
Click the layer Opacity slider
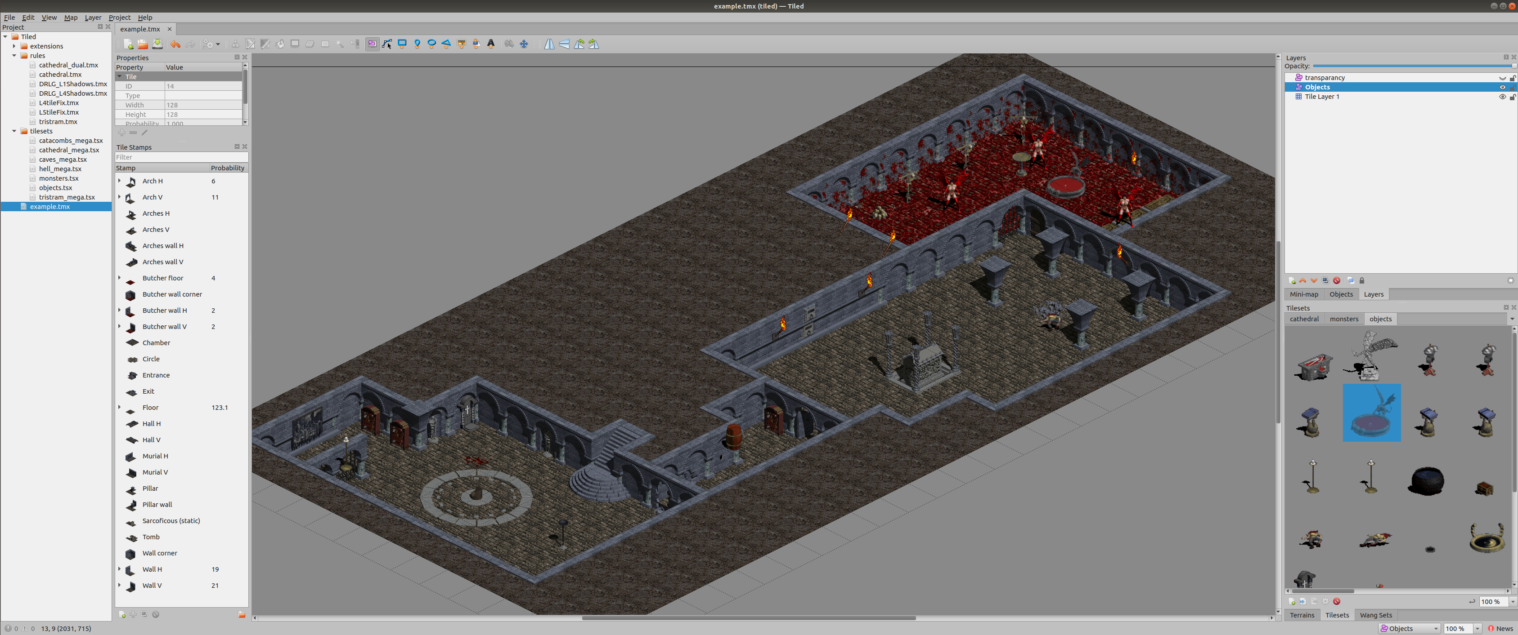[1414, 67]
